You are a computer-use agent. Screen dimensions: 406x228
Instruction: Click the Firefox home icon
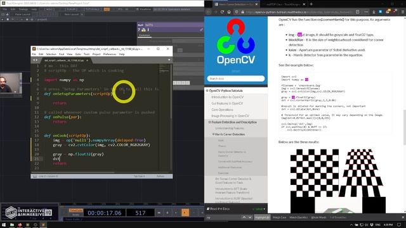tap(229, 12)
